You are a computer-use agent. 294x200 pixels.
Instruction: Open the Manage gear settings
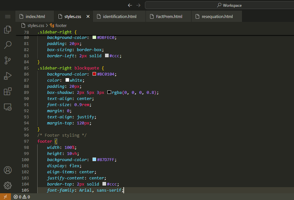click(8, 186)
